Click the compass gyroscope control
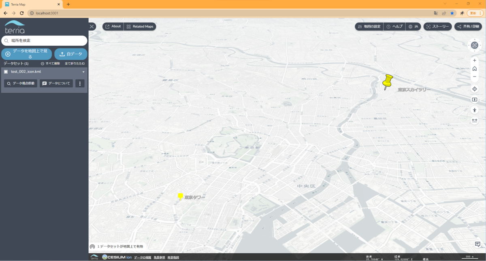 [x=475, y=45]
